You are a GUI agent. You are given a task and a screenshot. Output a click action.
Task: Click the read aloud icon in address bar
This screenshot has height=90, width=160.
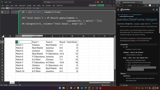134,5
